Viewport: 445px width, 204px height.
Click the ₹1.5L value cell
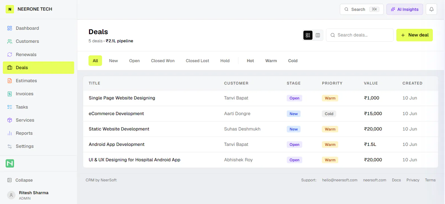[x=370, y=144]
